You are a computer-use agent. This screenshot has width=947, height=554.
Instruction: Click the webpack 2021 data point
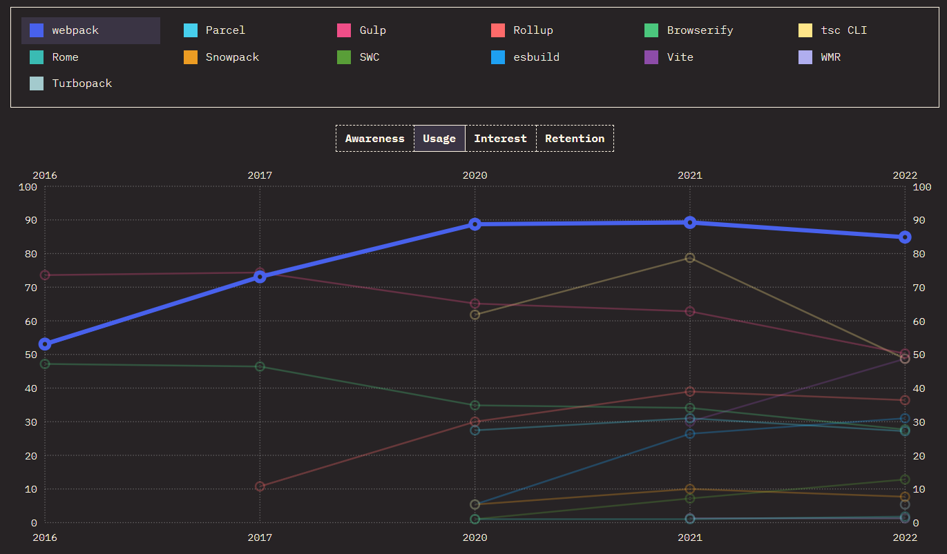tap(689, 221)
